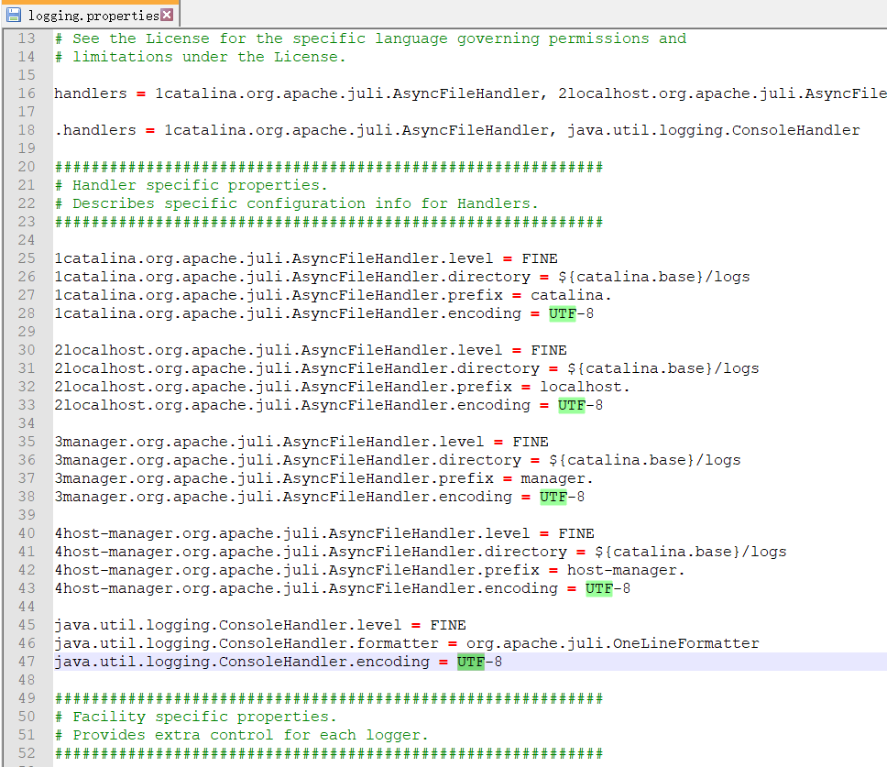
Task: Click comment '# Facility specific properties.'
Action: (x=196, y=717)
